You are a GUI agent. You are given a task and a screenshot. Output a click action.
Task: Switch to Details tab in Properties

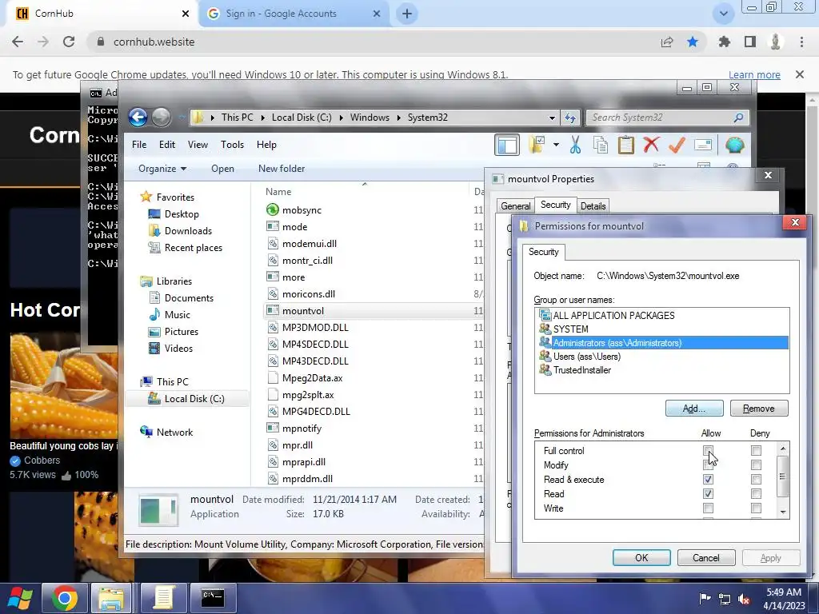pyautogui.click(x=593, y=205)
